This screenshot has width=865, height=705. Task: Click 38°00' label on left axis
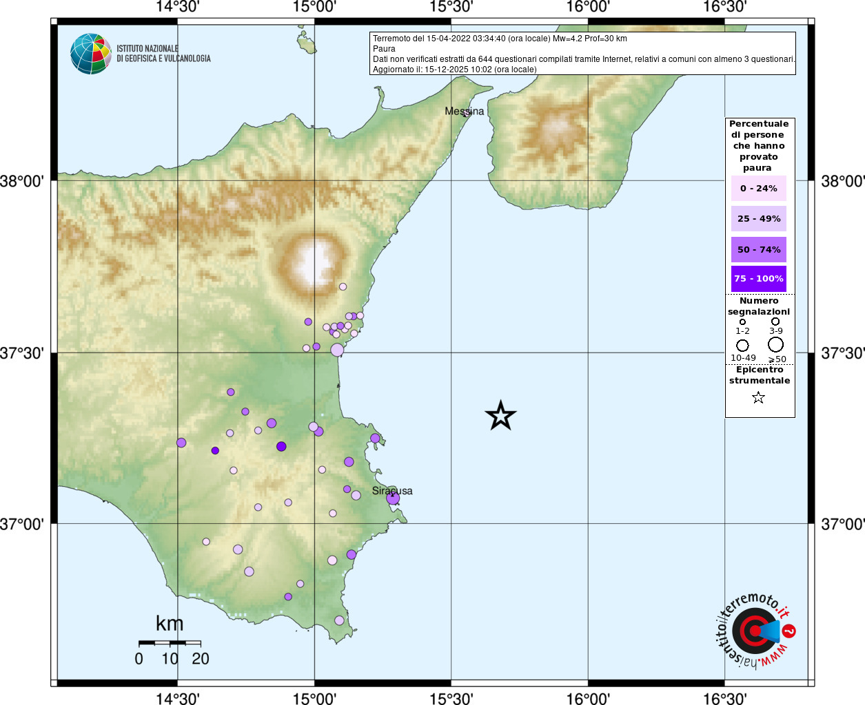click(22, 181)
